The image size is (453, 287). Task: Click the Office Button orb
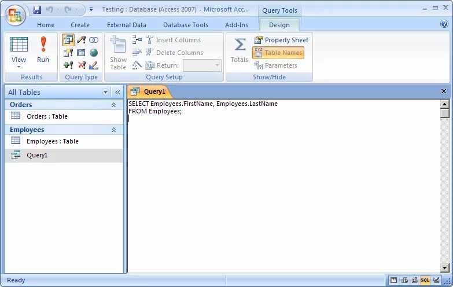pyautogui.click(x=15, y=16)
